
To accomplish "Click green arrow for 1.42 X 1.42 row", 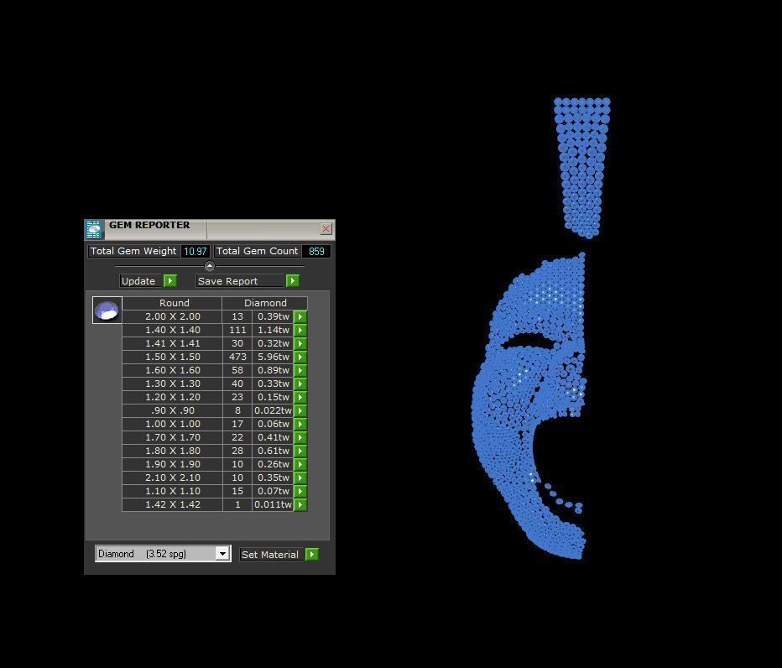I will pos(300,505).
